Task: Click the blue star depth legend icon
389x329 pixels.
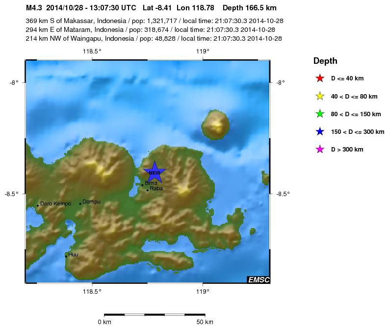Action: [x=320, y=131]
